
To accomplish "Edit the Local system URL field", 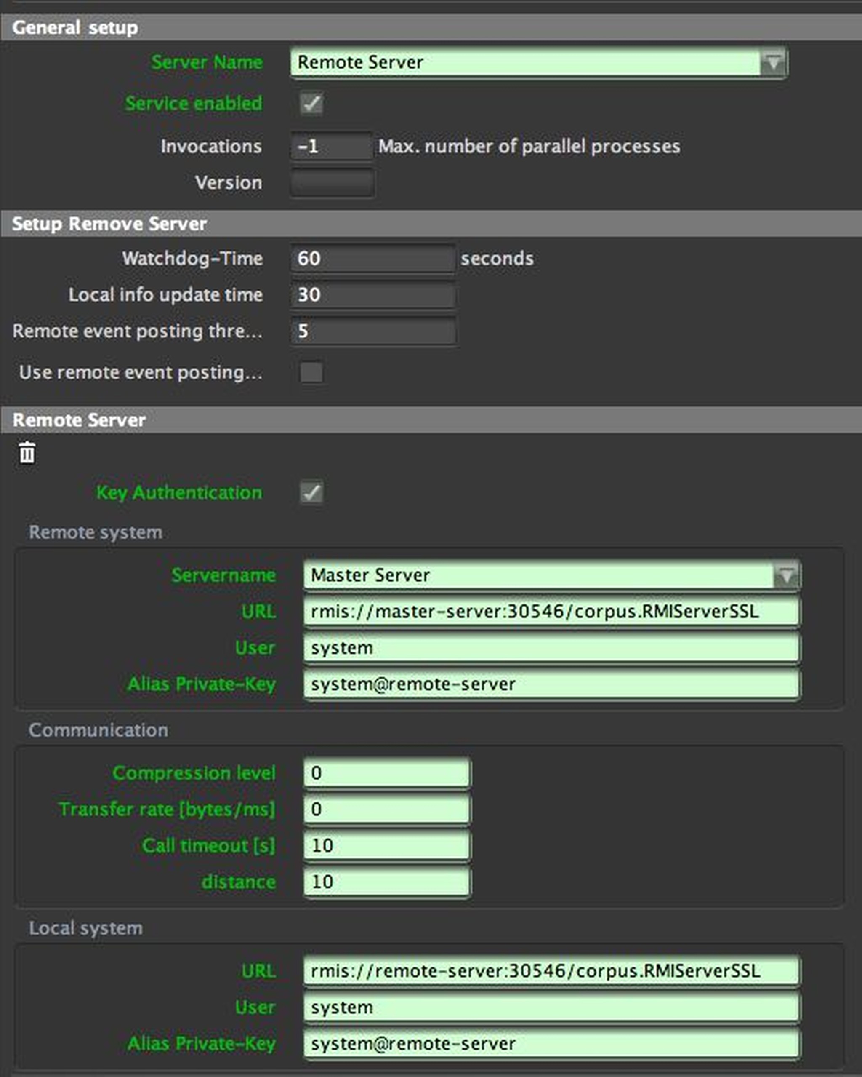I will tap(551, 971).
